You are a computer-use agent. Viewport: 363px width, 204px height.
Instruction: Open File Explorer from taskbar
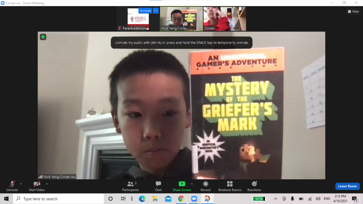tap(155, 199)
